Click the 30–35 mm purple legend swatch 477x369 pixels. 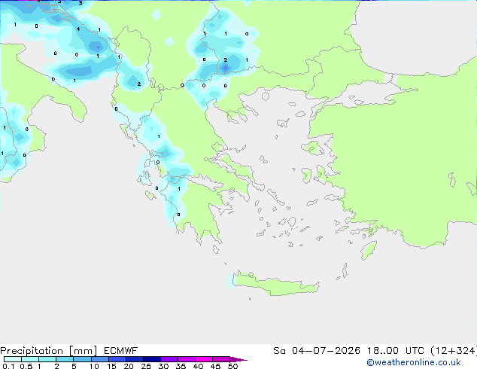coord(169,359)
